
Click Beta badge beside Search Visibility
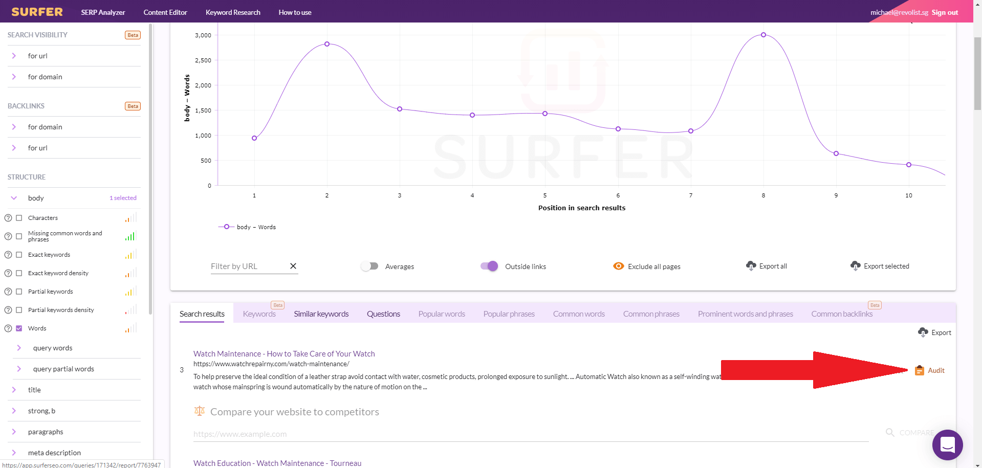133,35
